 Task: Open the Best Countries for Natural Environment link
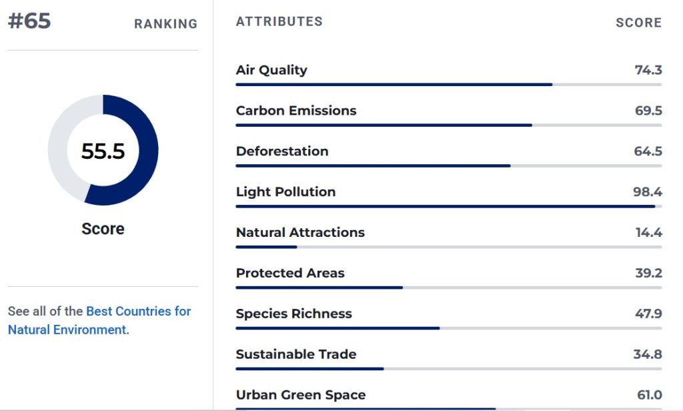[99, 320]
